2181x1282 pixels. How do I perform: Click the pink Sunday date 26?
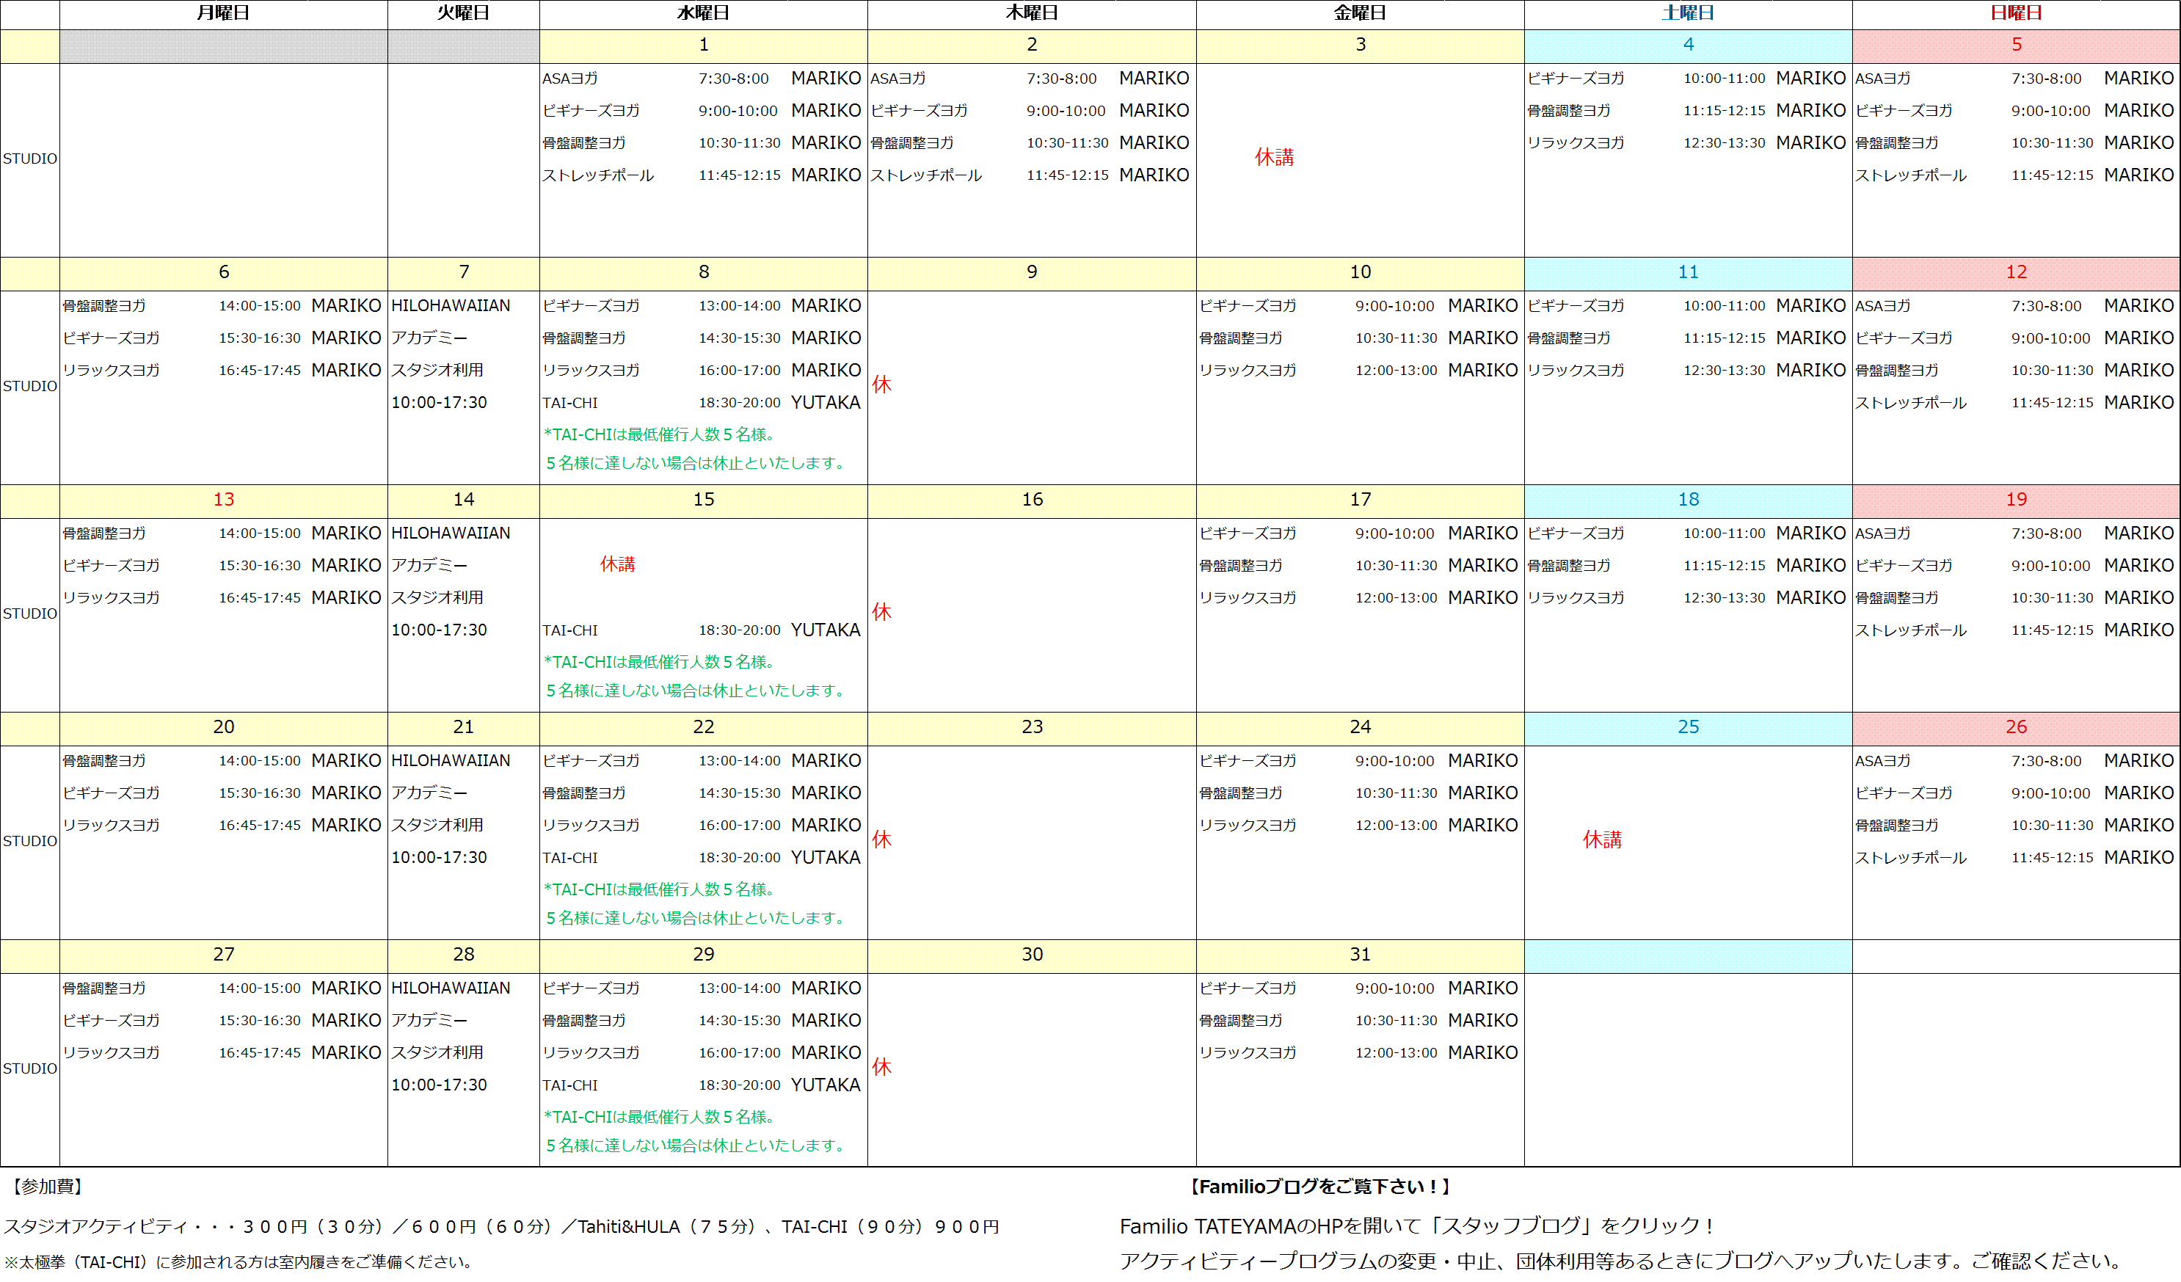pos(2016,727)
